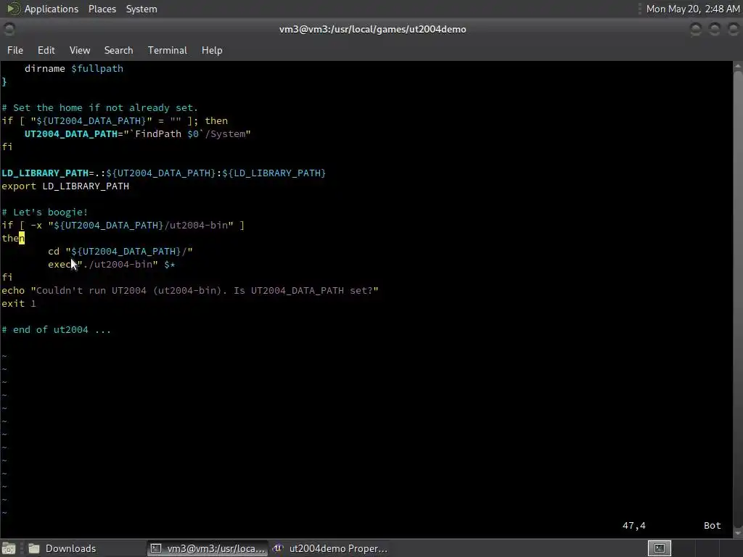Image resolution: width=743 pixels, height=557 pixels.
Task: Click 'LD_LIBRARY_PATH=.:' line
Action: [x=163, y=173]
